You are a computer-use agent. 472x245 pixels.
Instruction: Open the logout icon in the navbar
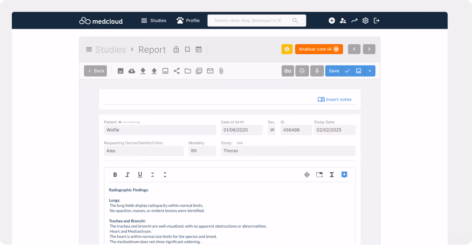376,20
